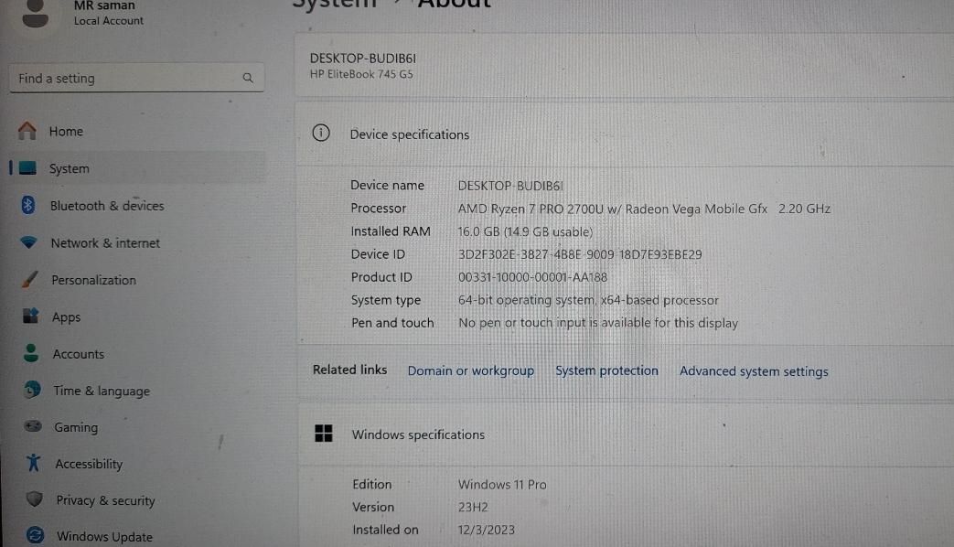Click the Local Account label

pos(108,21)
